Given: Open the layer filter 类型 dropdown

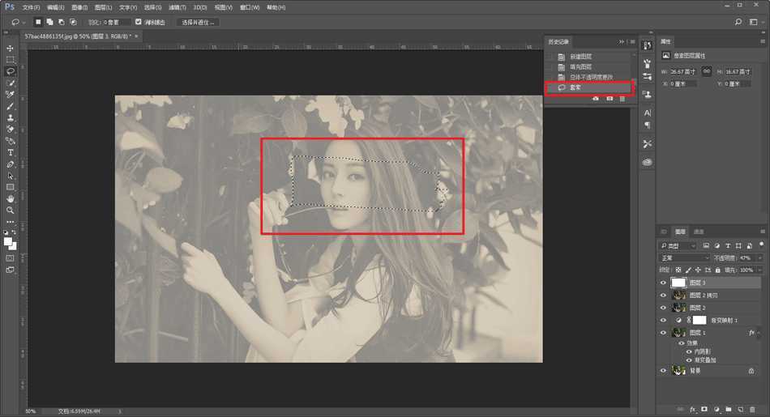Looking at the screenshot, I should (x=678, y=245).
